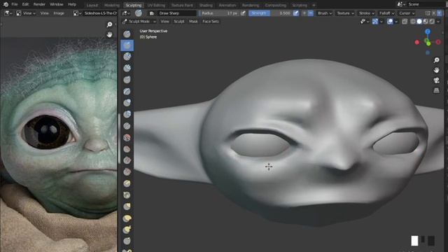Open the Face Sets menu
Screen dimensions: 448x252
tap(211, 22)
